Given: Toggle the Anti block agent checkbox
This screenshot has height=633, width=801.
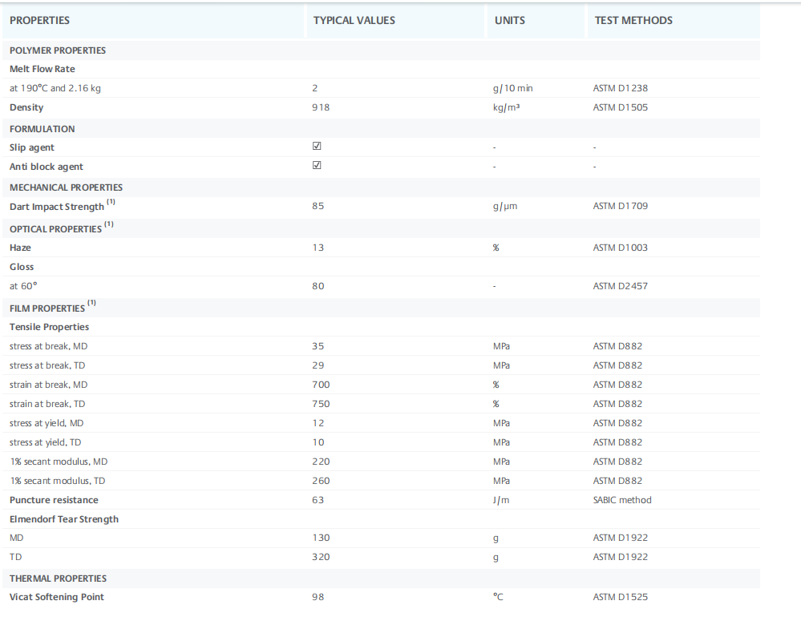Looking at the screenshot, I should 317,166.
